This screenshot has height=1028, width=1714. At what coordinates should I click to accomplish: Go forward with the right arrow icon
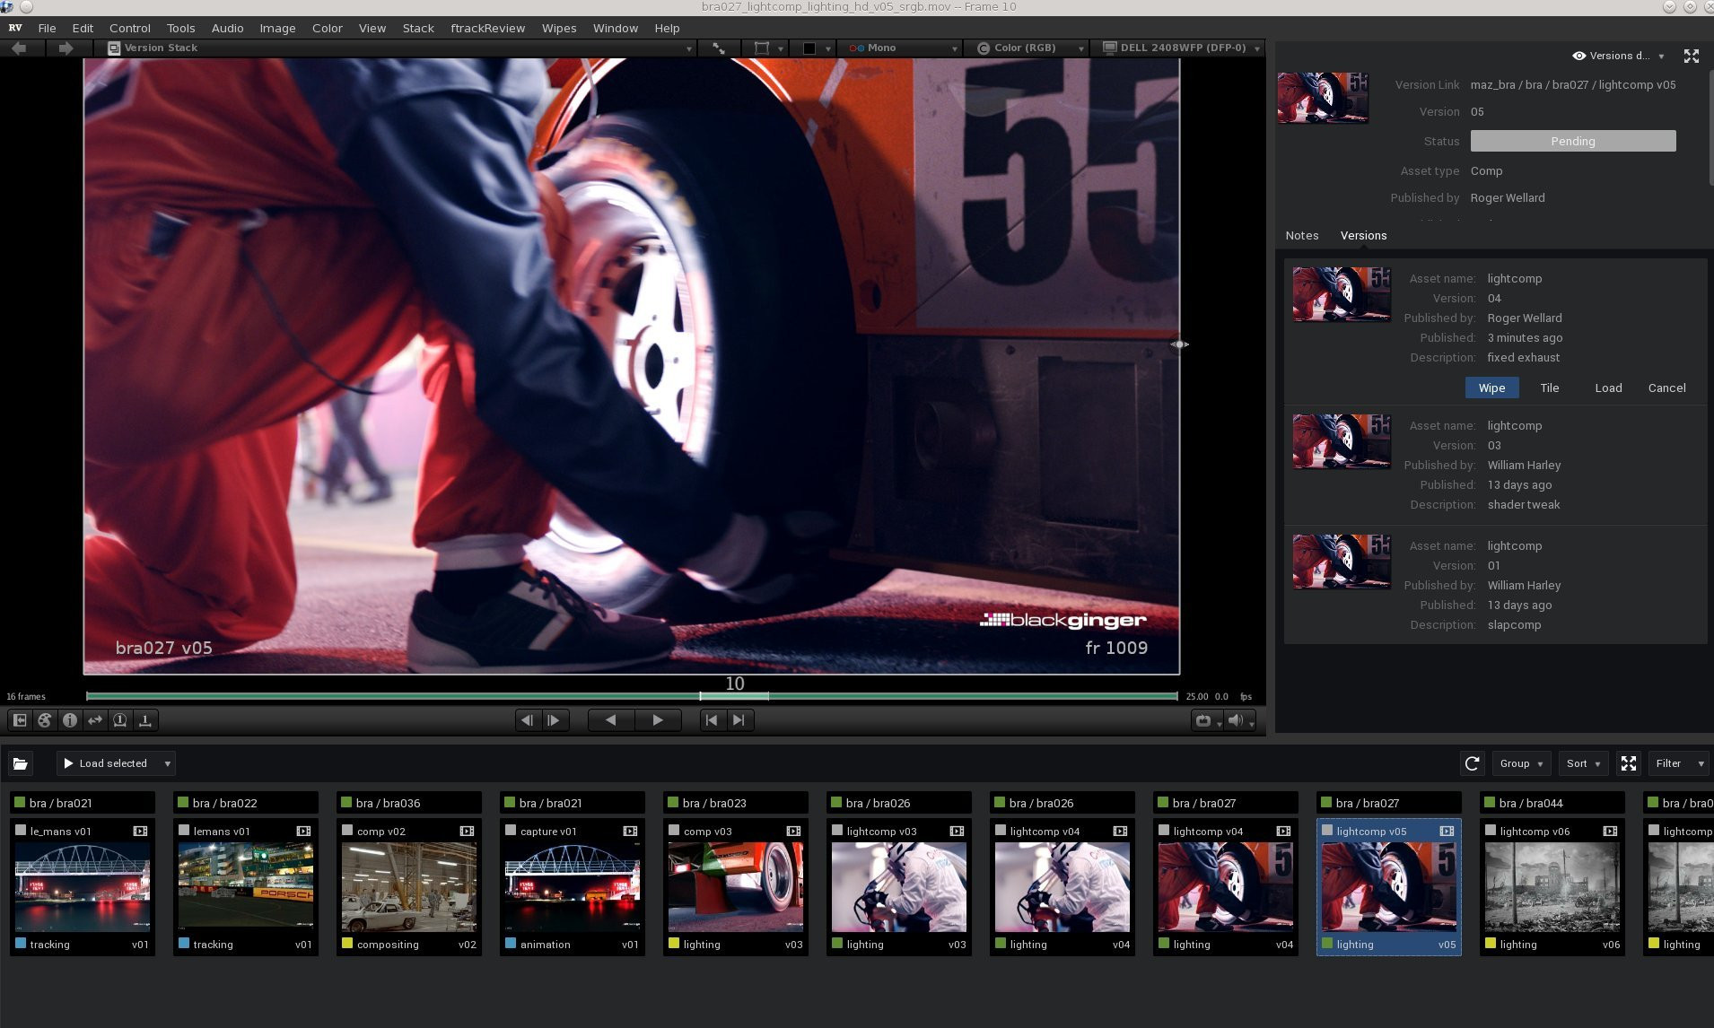click(x=66, y=48)
